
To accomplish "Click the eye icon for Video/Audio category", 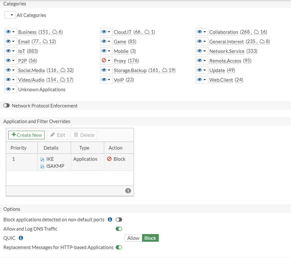I will (x=8, y=79).
